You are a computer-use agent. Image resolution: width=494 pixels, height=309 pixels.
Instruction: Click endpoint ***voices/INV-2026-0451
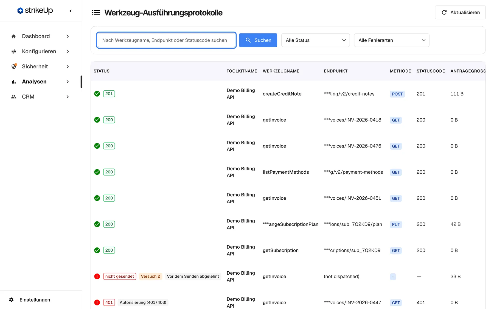point(352,198)
